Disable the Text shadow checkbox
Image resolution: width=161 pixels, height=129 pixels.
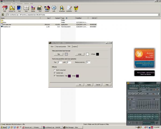coord(55,76)
